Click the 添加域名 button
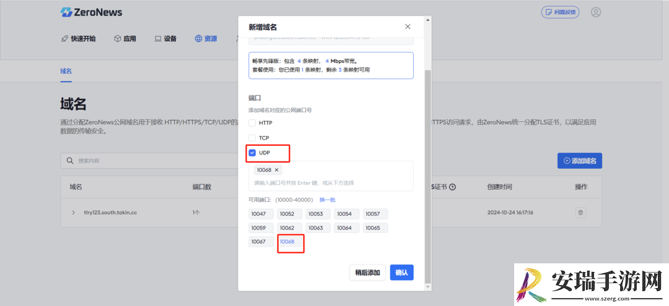669x306 pixels. pyautogui.click(x=579, y=161)
